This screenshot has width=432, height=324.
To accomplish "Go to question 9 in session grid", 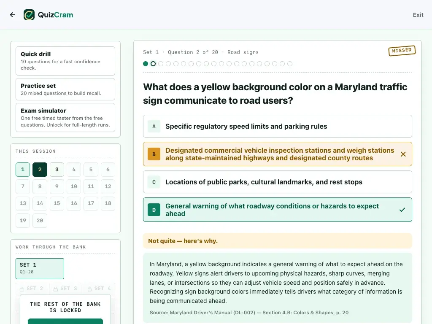I will click(57, 186).
